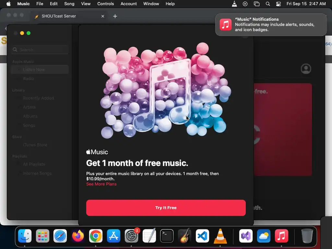
Task: Click the account profile icon in Music
Action: point(306,69)
